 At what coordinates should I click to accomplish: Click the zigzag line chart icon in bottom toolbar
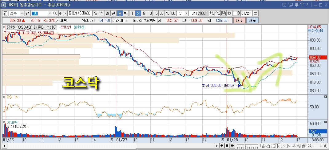coord(289,146)
